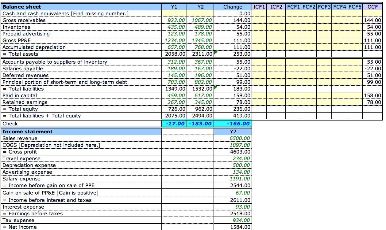Select the OCF column header
The width and height of the screenshot is (386, 230).
[372, 7]
